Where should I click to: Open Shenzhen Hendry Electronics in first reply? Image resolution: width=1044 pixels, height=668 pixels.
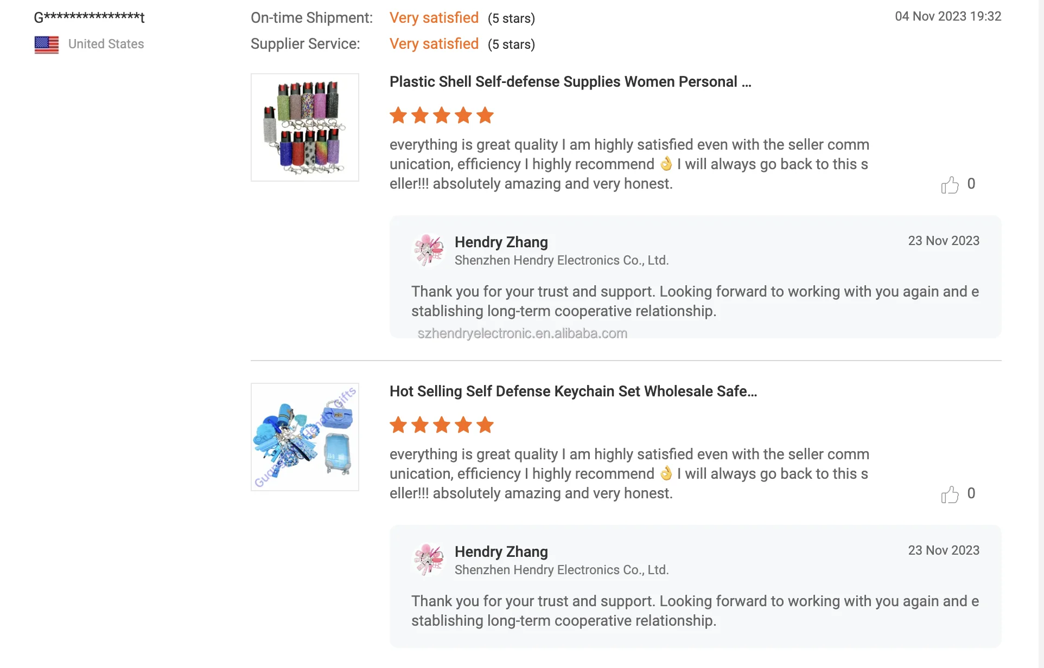[x=562, y=260]
